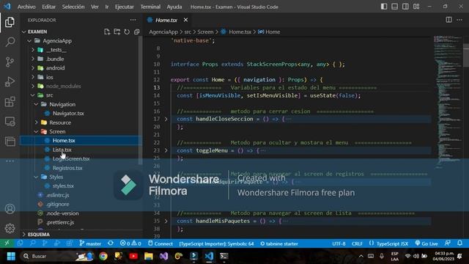Viewport: 469px width, 264px height.
Task: Change CRLF end of line sequence
Action: pyautogui.click(x=357, y=243)
